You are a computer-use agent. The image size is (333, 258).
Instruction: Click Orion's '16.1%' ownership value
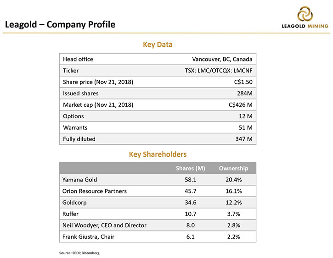tap(234, 191)
